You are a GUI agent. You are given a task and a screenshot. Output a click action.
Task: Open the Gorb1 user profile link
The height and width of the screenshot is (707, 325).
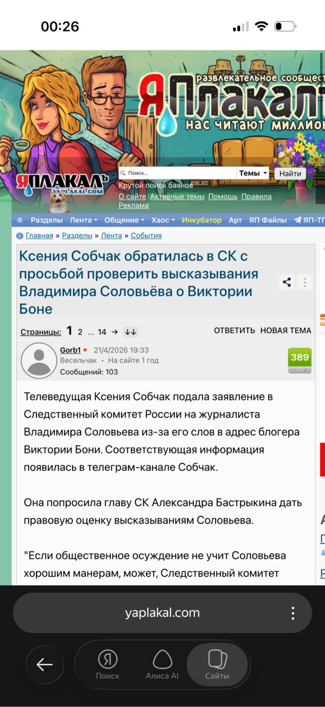point(70,350)
